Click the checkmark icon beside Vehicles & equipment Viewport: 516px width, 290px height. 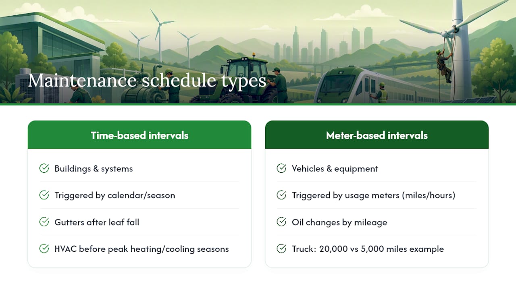click(x=281, y=168)
